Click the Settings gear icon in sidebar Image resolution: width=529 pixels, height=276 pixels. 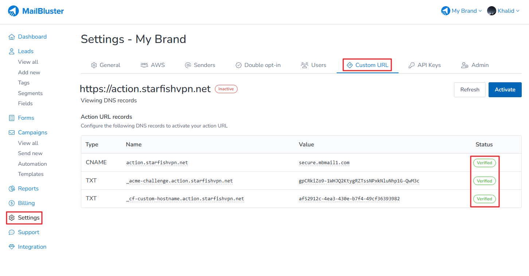[x=12, y=218]
